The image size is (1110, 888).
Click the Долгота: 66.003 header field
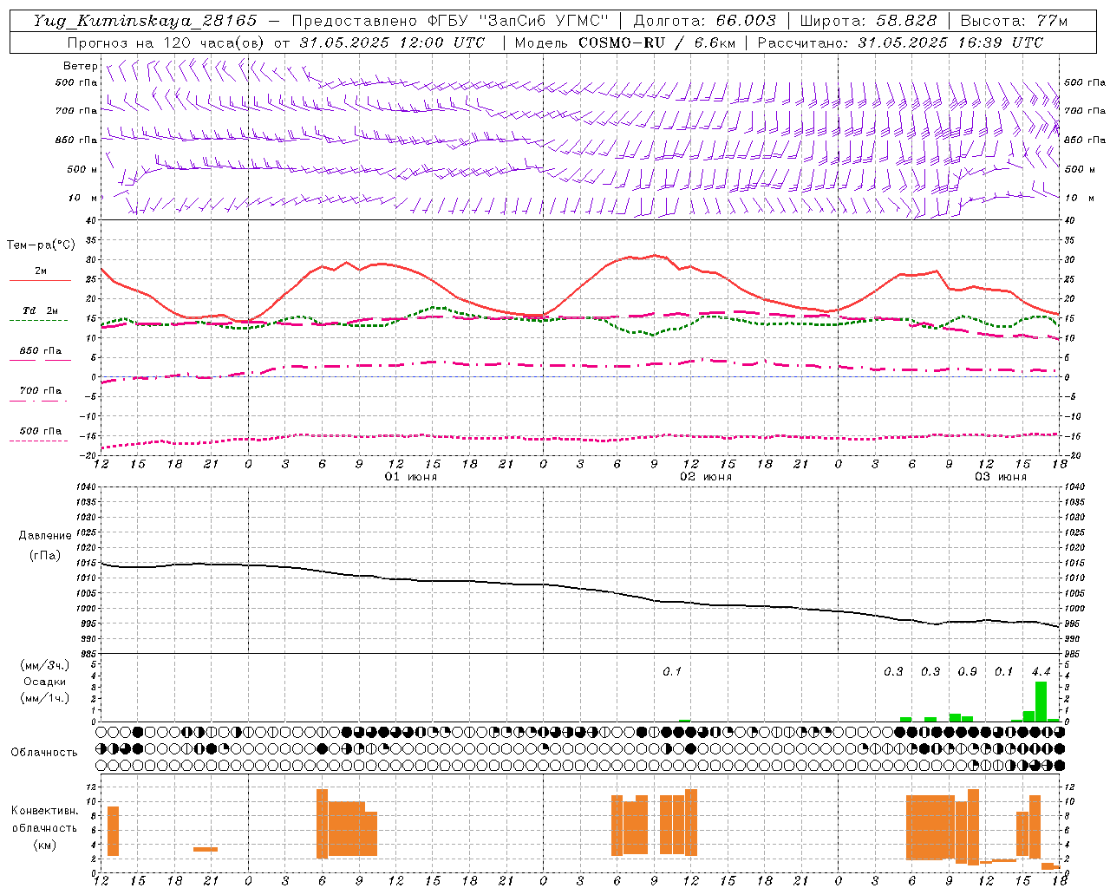point(704,21)
